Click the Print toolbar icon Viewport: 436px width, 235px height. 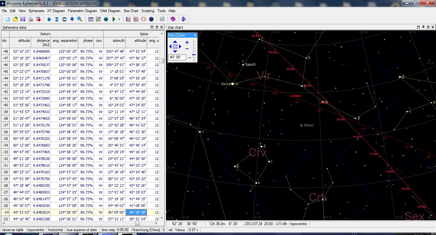tap(31, 19)
